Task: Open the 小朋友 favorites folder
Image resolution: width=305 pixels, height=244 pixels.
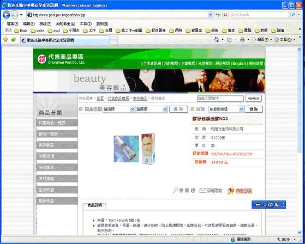Action: [71, 30]
